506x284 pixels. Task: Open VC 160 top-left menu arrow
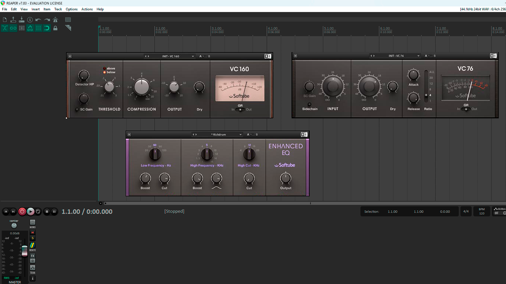pyautogui.click(x=70, y=56)
